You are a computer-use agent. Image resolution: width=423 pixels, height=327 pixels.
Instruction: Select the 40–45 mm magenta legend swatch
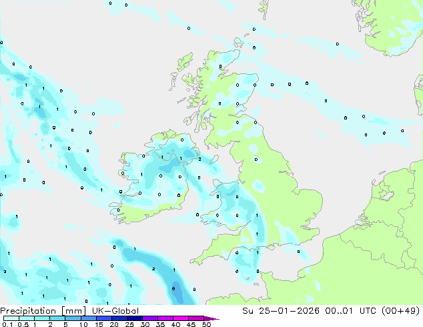point(181,318)
